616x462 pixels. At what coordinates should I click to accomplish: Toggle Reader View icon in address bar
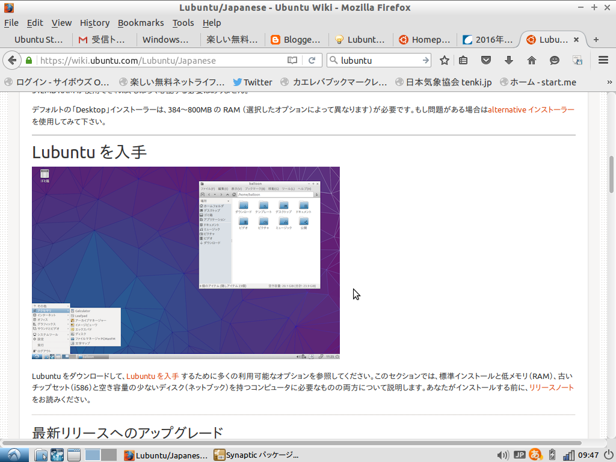pos(292,60)
